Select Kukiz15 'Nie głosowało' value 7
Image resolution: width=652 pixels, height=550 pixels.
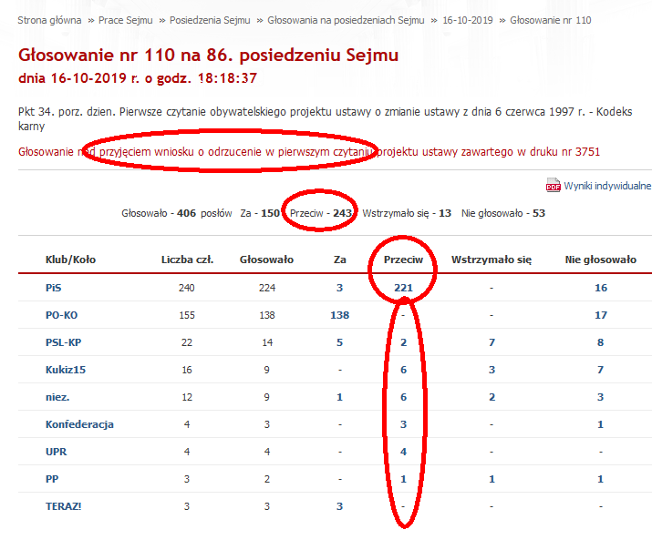(x=600, y=370)
